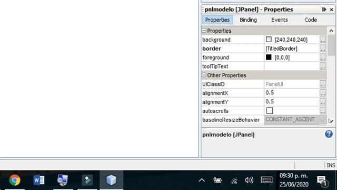Click the [240,240,240] background value

coord(291,40)
